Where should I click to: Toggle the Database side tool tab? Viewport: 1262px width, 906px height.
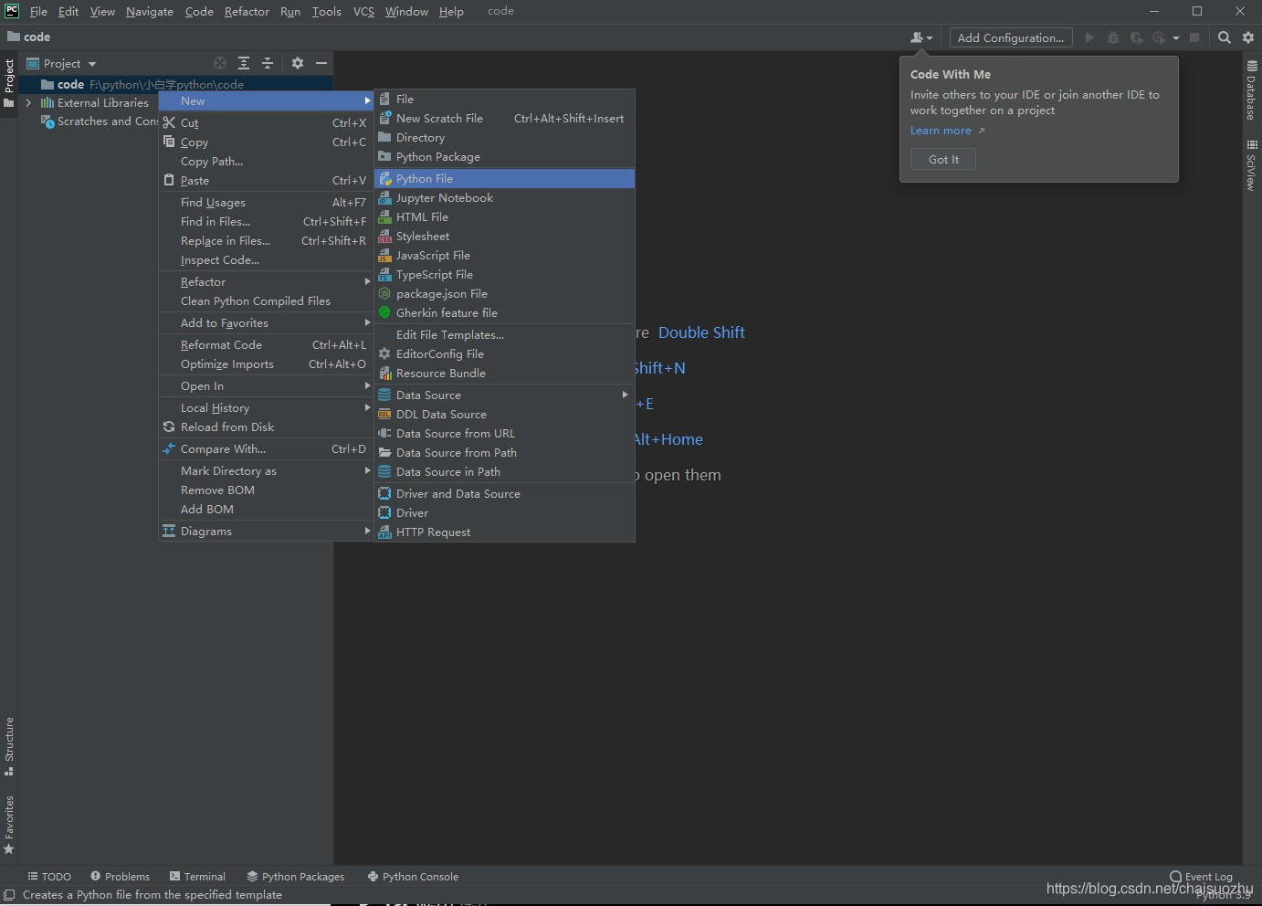pyautogui.click(x=1252, y=90)
